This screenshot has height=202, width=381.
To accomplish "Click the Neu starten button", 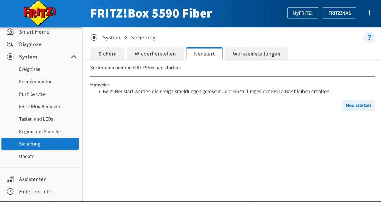I will [x=358, y=105].
